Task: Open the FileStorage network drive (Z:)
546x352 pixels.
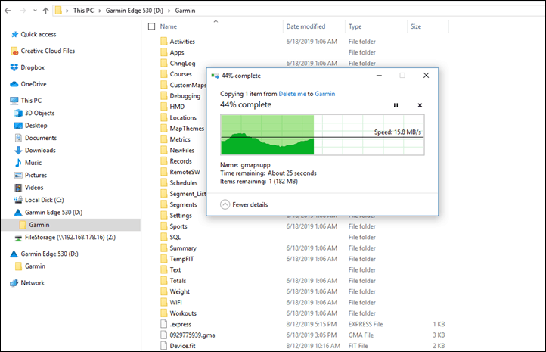Action: [x=70, y=238]
